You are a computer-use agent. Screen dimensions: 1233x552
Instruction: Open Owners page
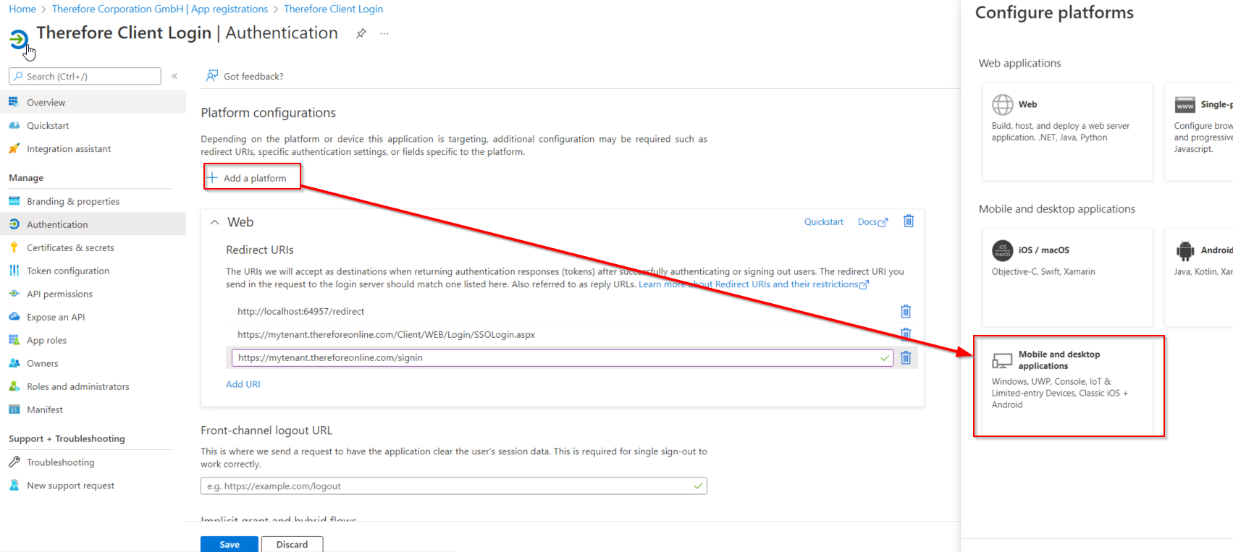point(43,363)
